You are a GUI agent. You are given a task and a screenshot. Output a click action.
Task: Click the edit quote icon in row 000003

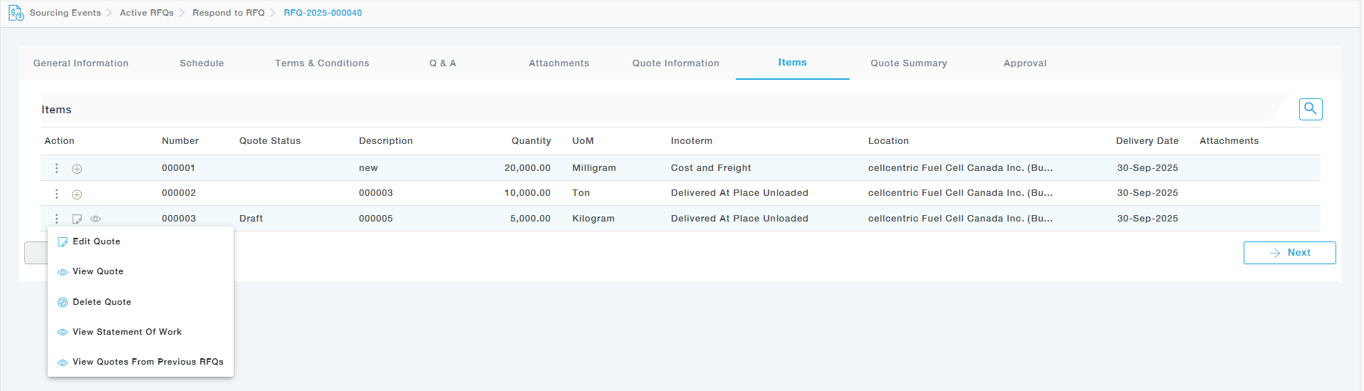[x=77, y=219]
